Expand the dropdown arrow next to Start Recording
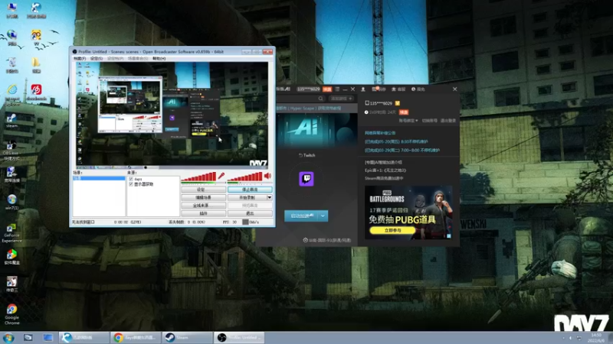The width and height of the screenshot is (613, 344). pos(270,198)
